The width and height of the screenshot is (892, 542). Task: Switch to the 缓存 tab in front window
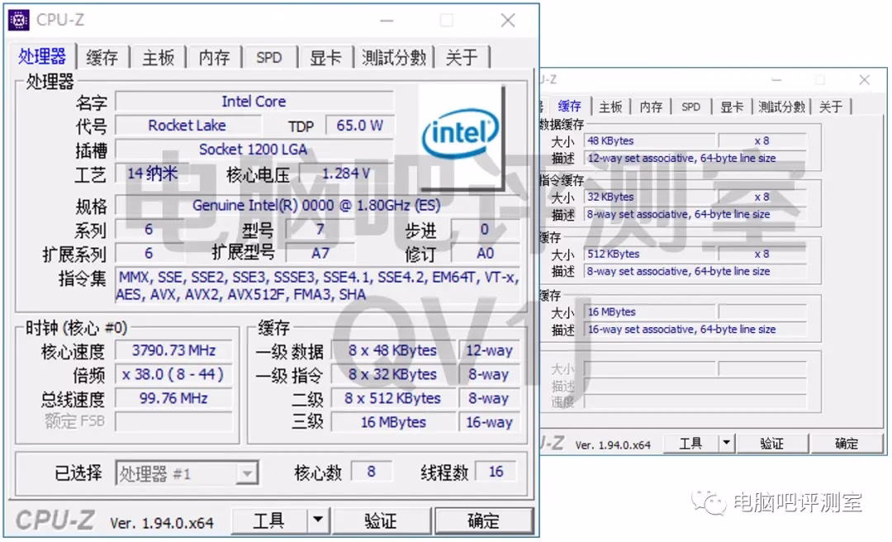coord(102,57)
